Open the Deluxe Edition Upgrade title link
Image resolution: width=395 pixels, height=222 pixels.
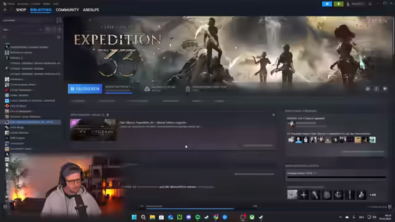153,123
